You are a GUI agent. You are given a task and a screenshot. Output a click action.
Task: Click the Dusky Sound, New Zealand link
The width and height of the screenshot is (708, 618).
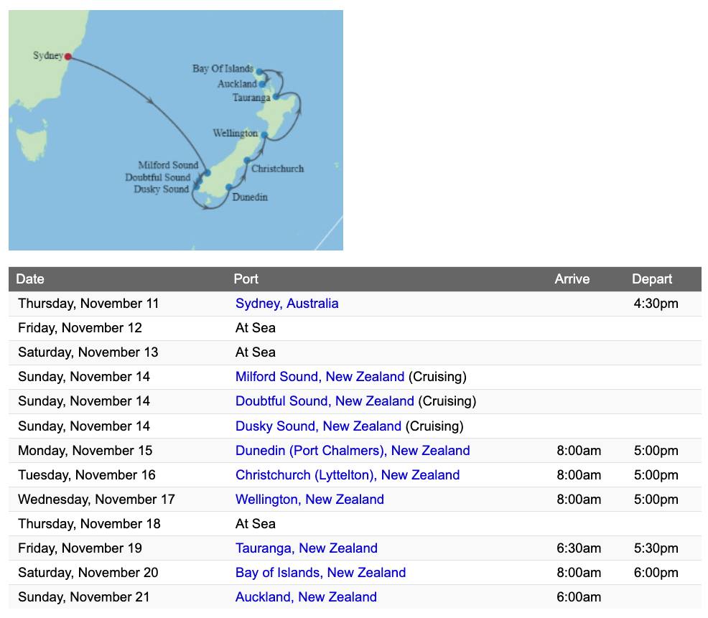pos(318,426)
